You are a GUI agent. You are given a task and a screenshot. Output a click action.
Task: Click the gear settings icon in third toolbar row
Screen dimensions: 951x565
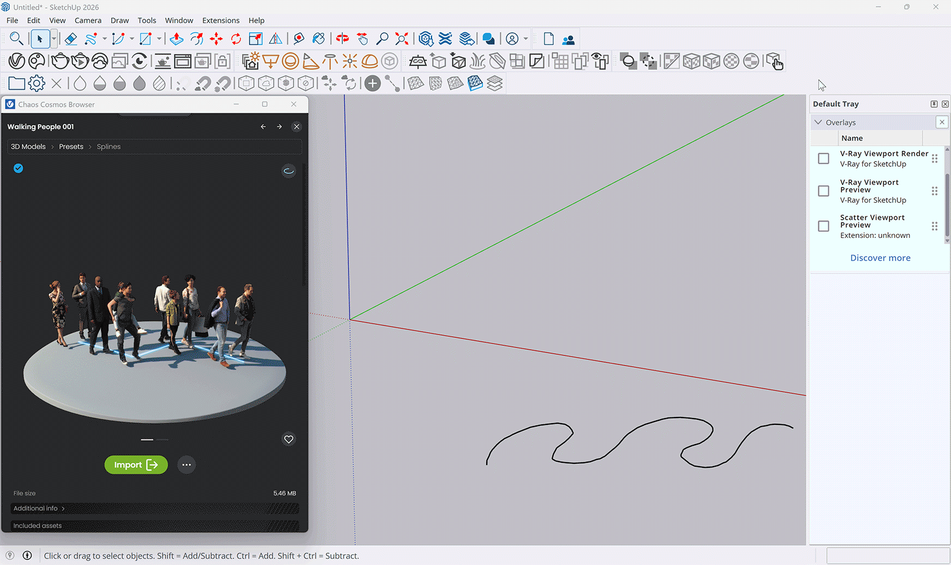37,84
